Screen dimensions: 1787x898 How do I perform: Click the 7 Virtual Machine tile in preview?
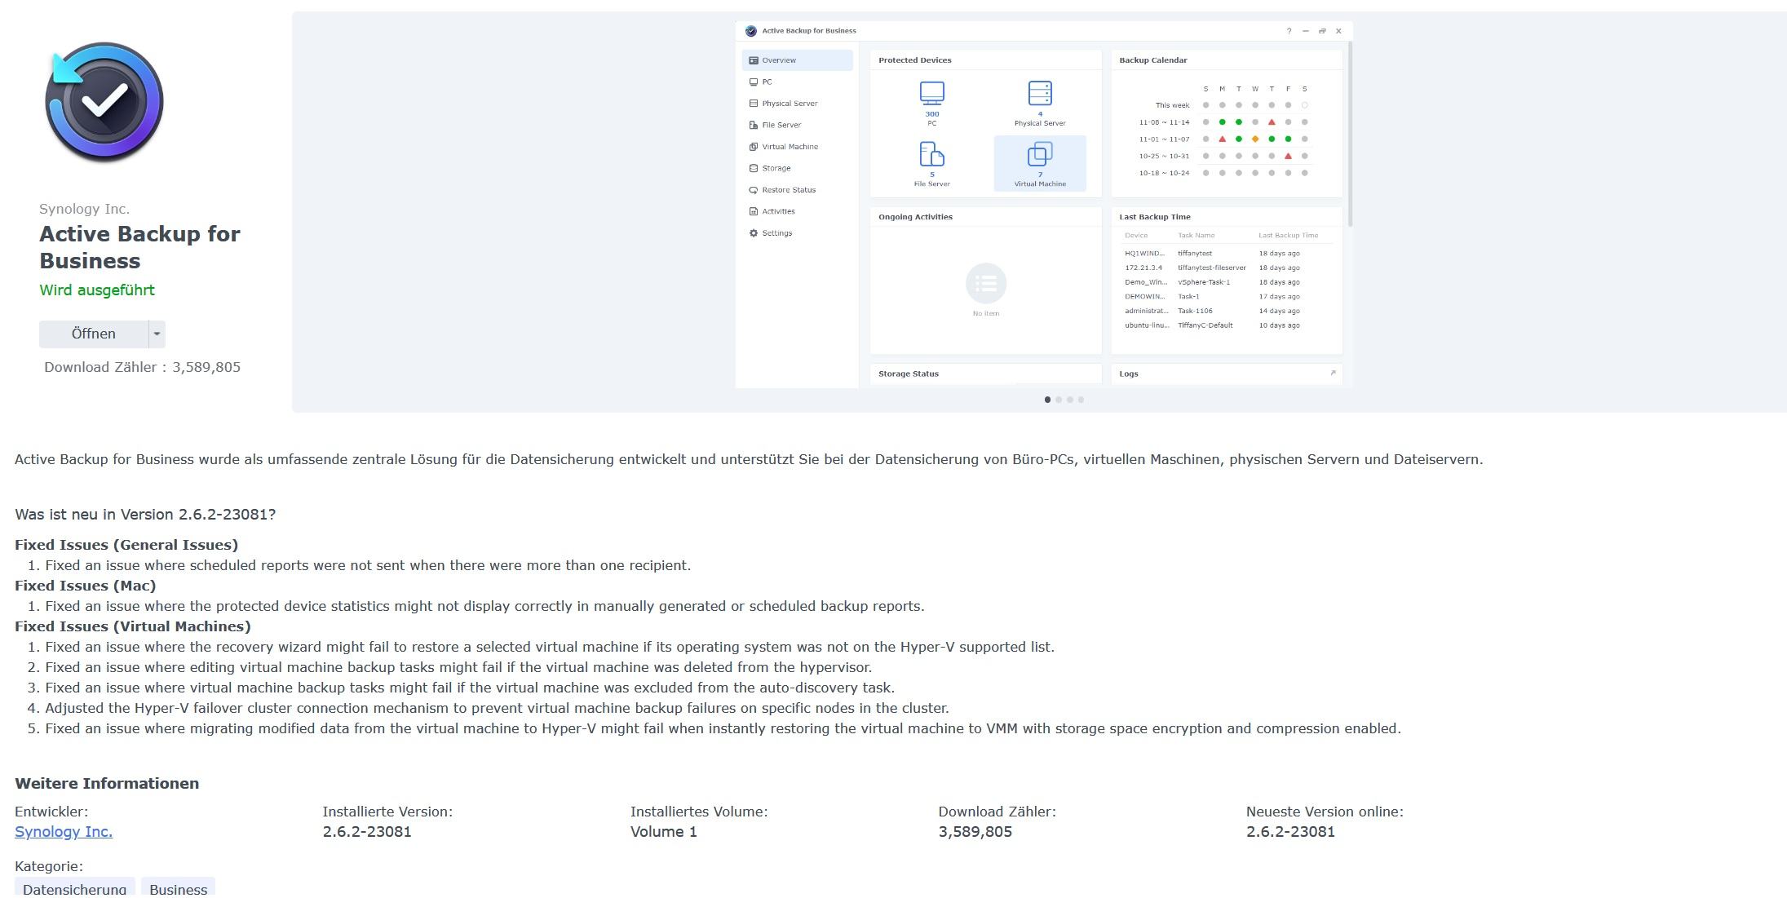1040,164
